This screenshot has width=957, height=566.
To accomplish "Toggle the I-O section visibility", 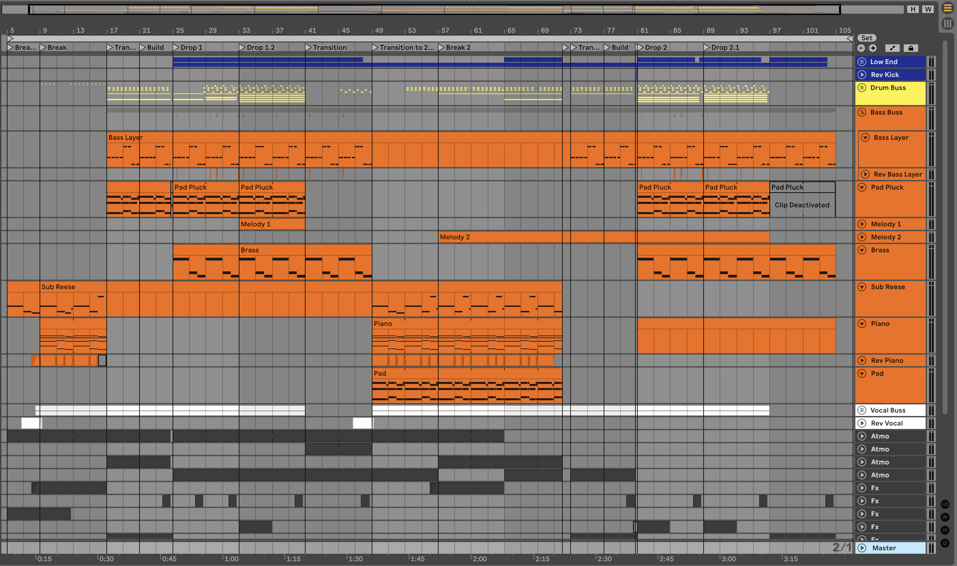I will tap(945, 504).
